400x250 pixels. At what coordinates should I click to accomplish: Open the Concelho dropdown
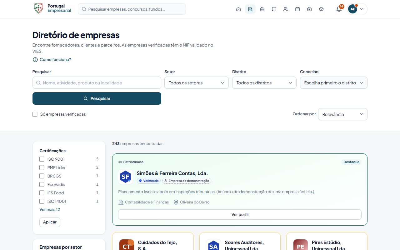coord(334,83)
